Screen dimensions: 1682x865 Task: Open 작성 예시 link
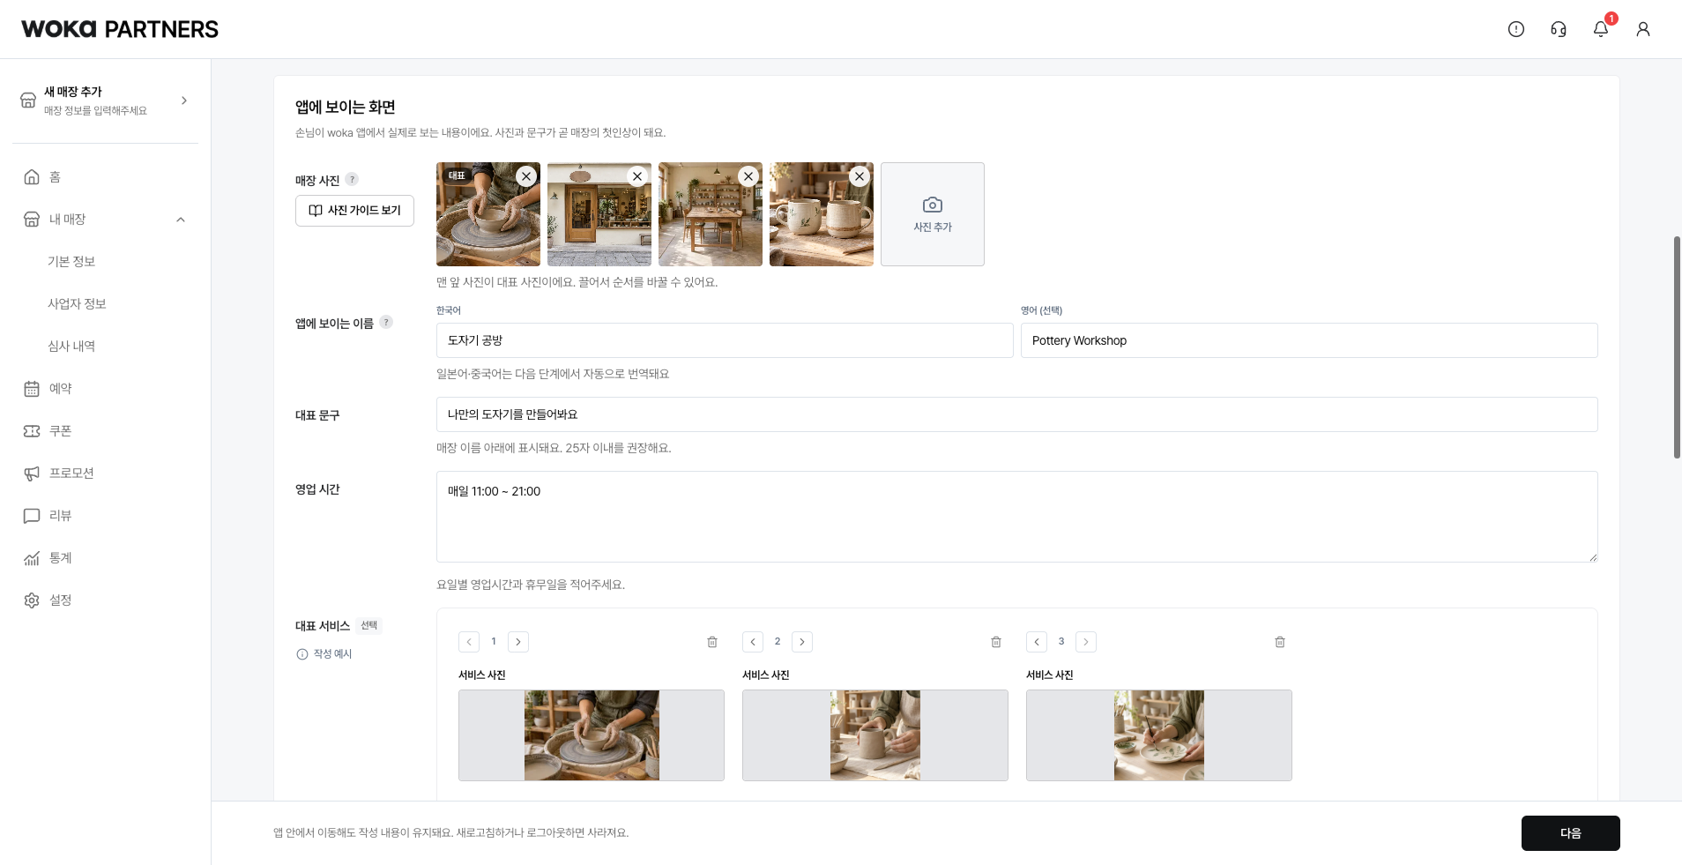pos(324,653)
